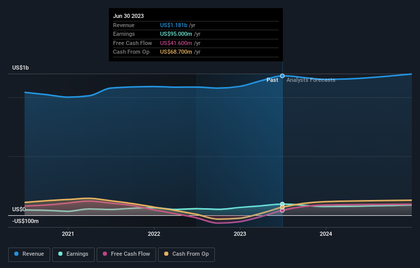
Task: Toggle the Free Cash Flow legend button
Action: click(x=126, y=254)
